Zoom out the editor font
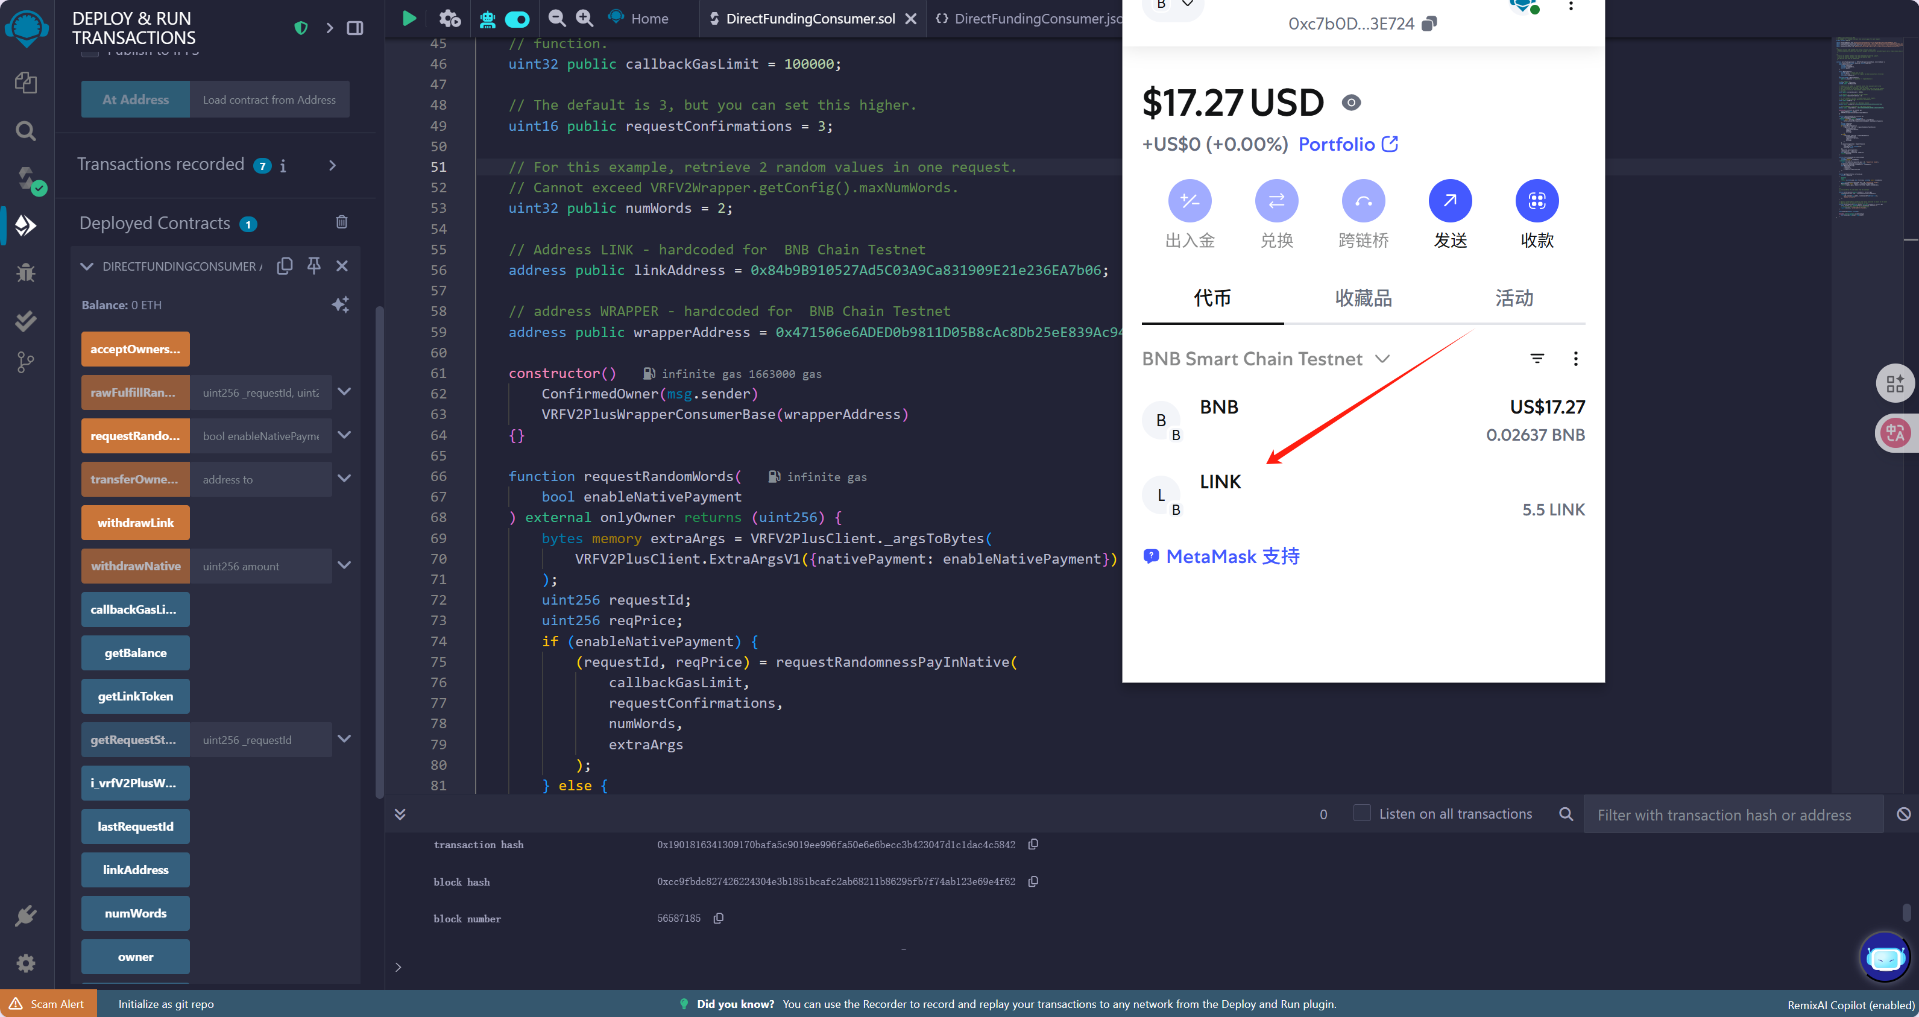The image size is (1919, 1017). (556, 18)
